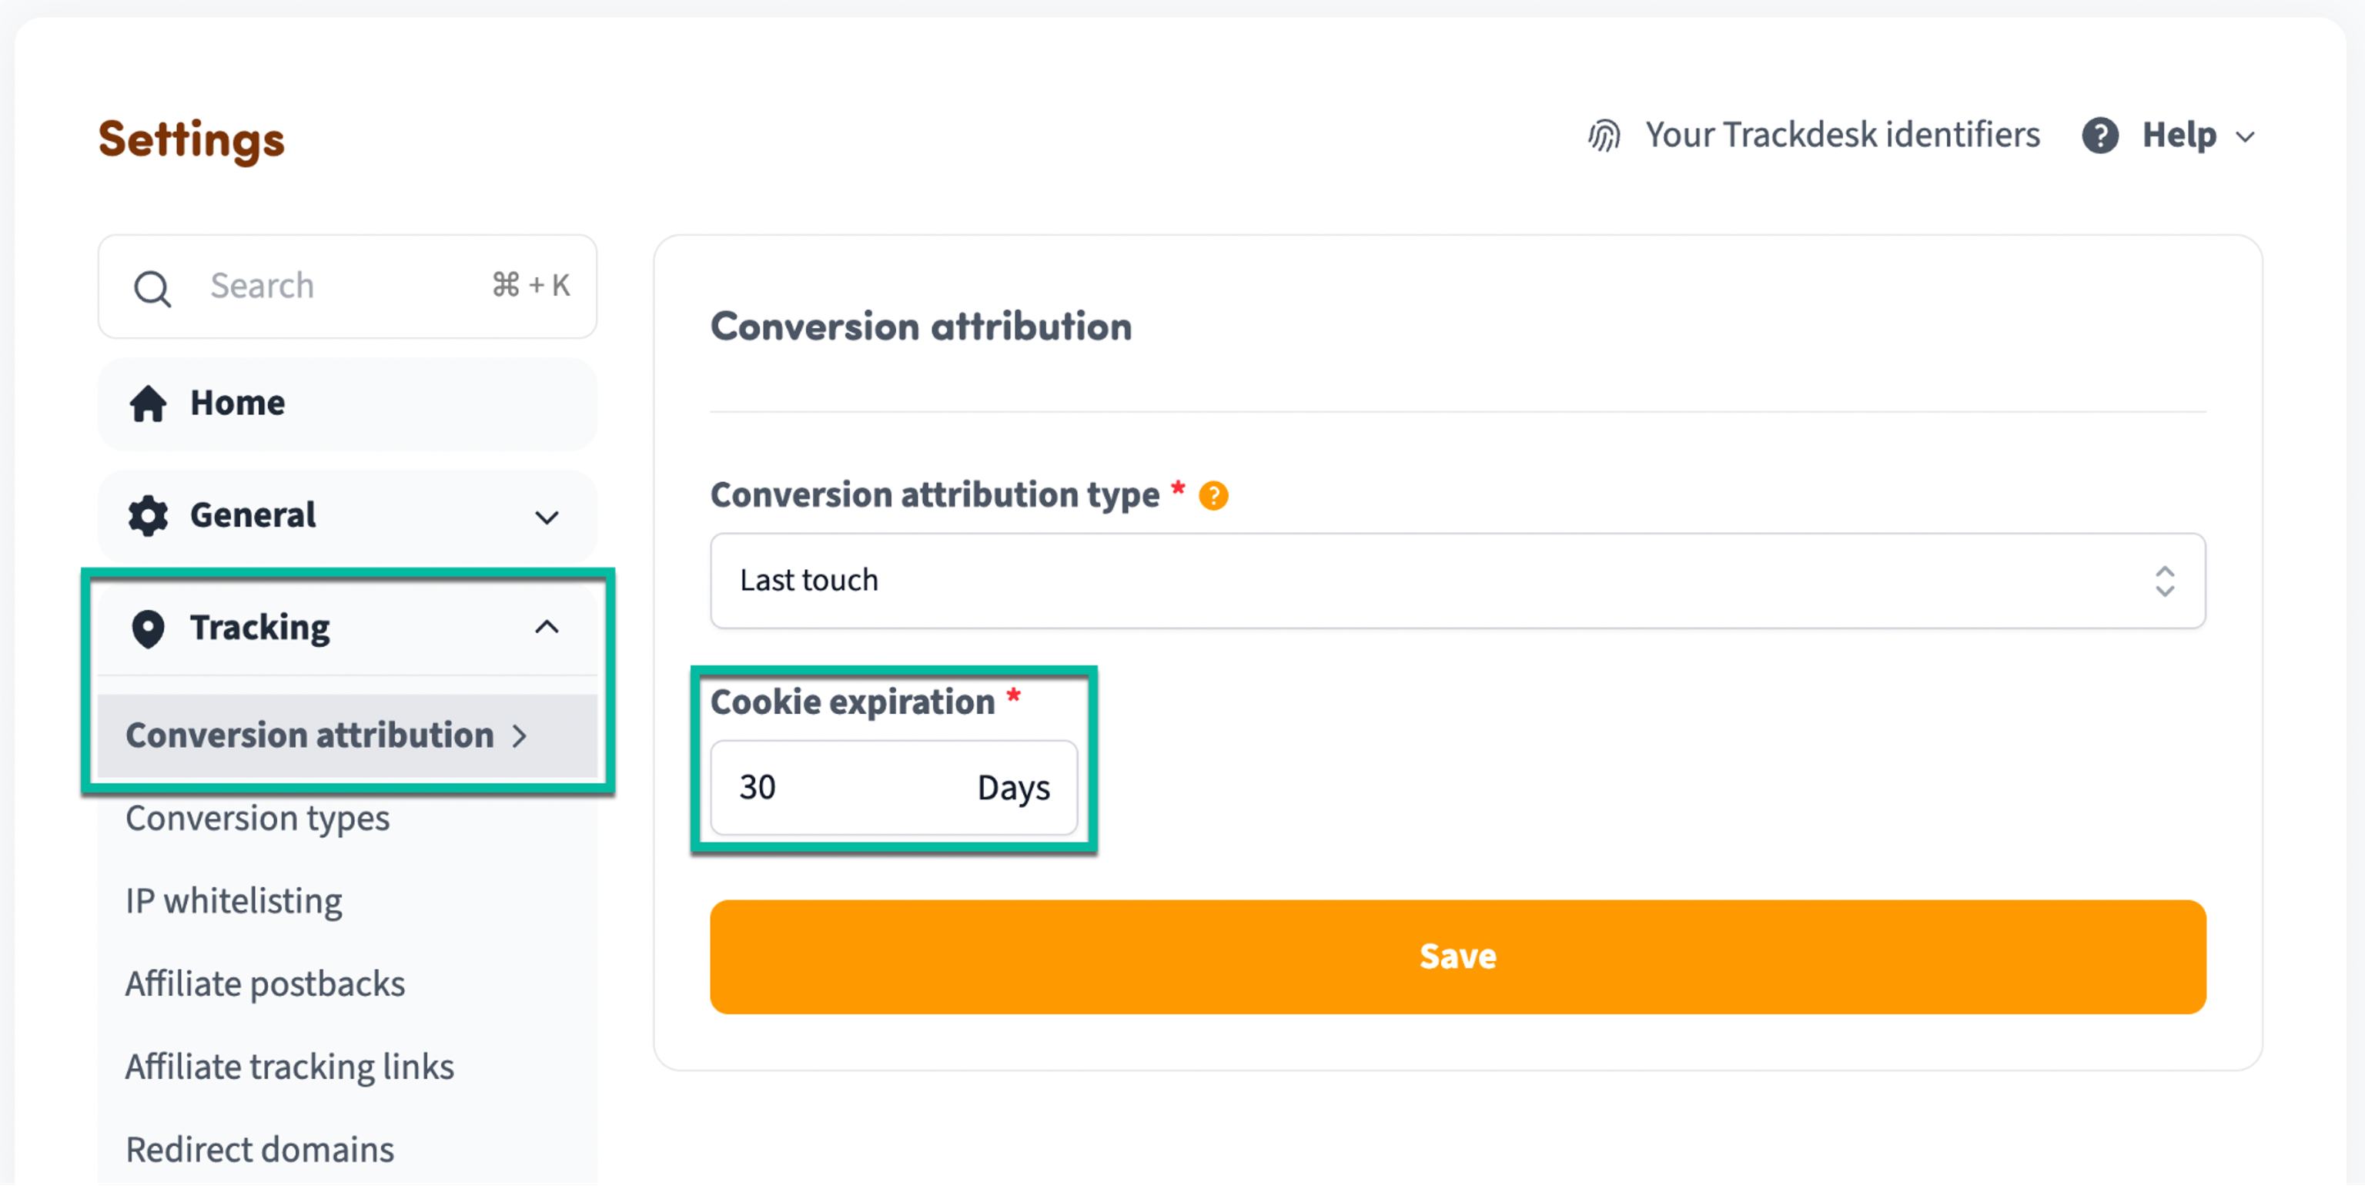This screenshot has height=1186, width=2365.
Task: Click the Cookie expiration days field
Action: tap(893, 788)
